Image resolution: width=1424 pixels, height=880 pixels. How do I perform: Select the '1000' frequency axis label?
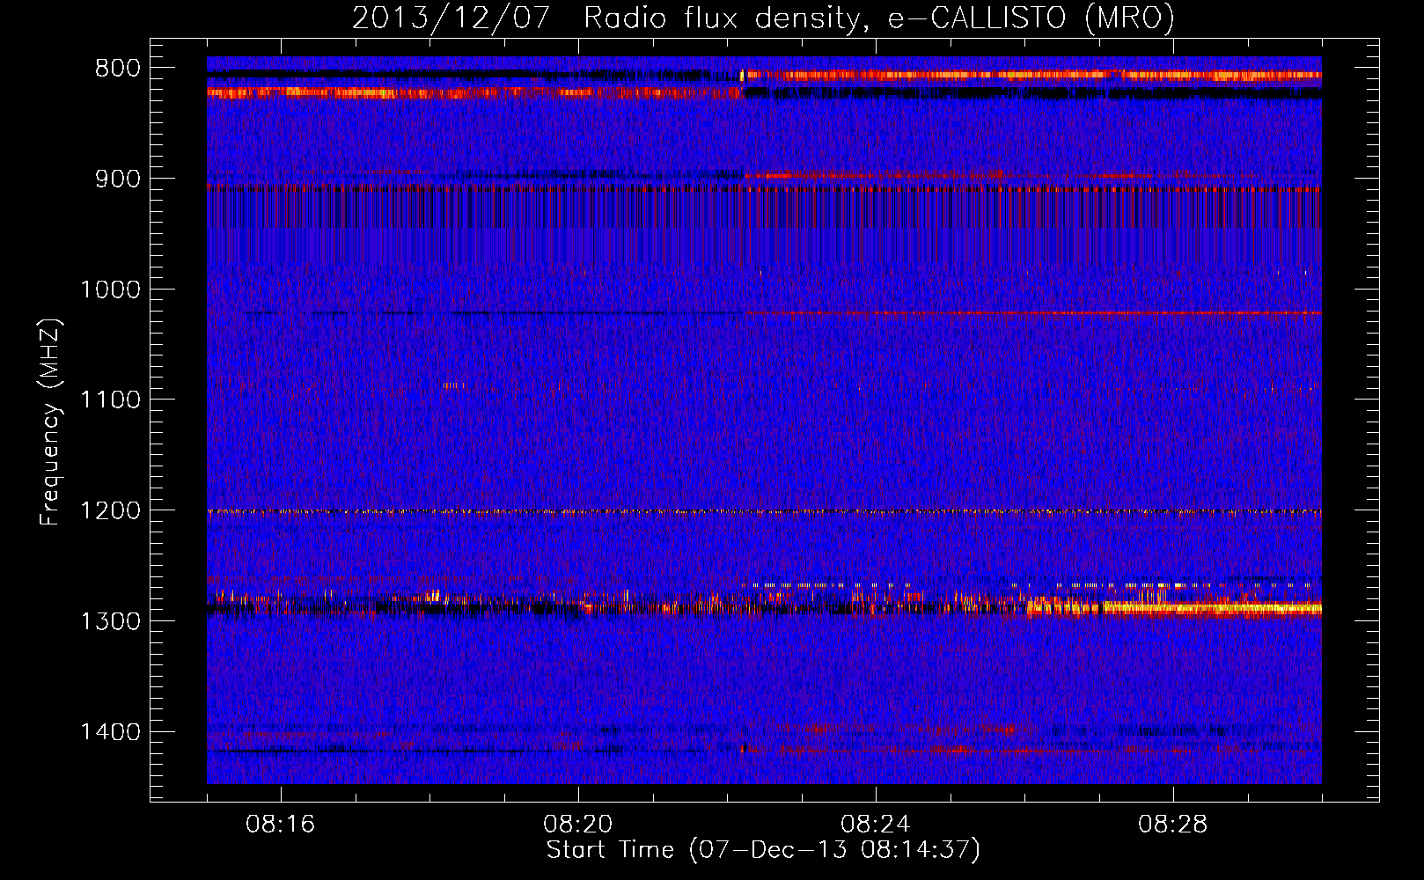pos(110,290)
